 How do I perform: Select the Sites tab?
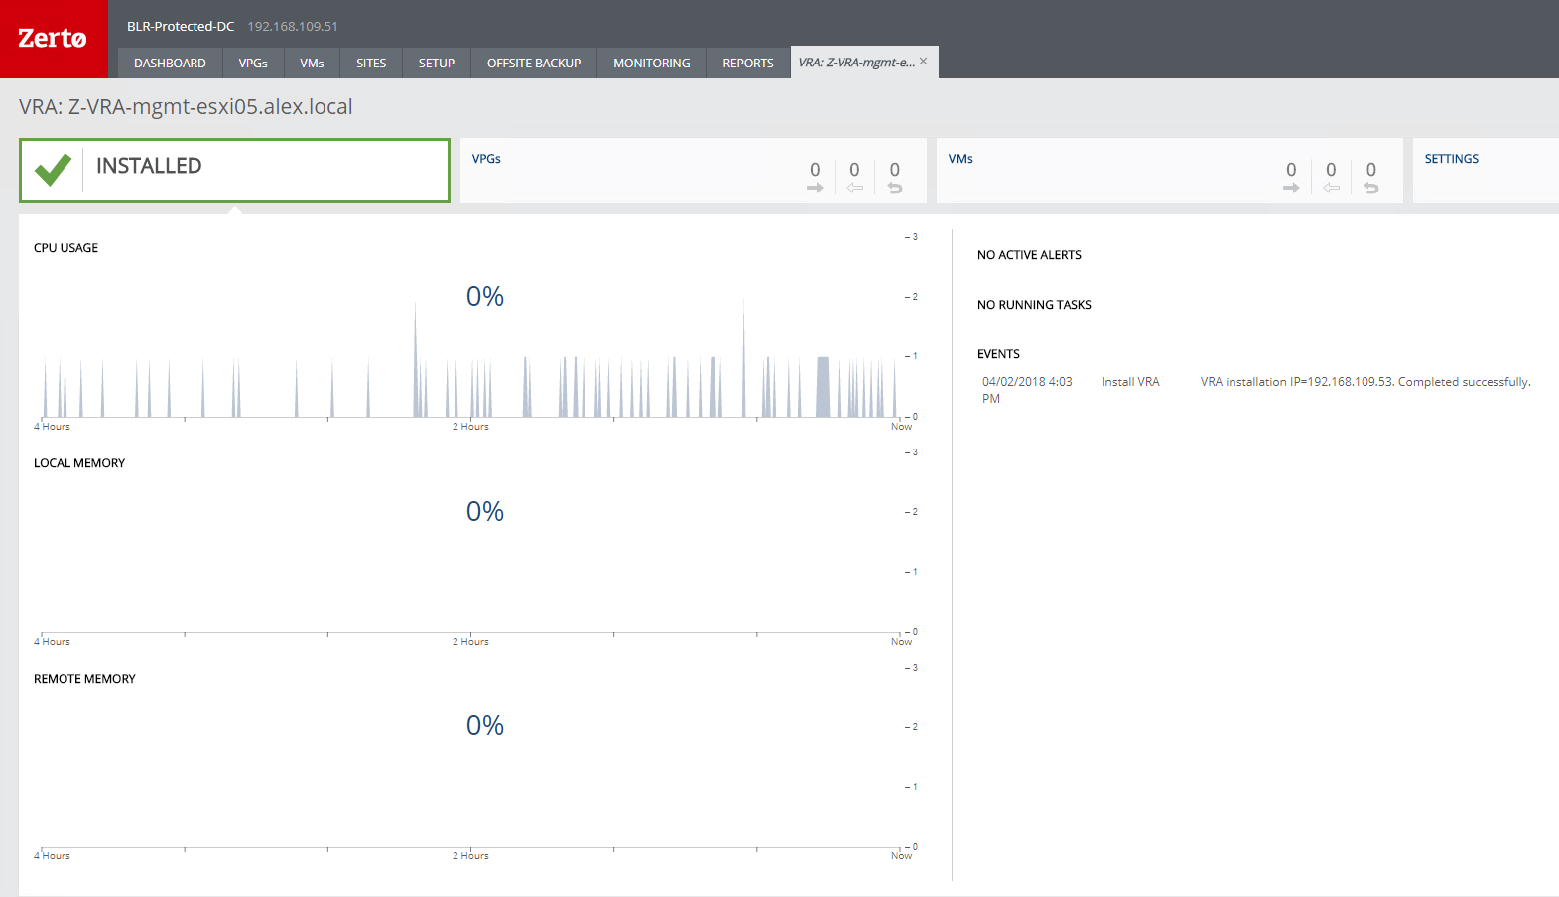click(371, 63)
